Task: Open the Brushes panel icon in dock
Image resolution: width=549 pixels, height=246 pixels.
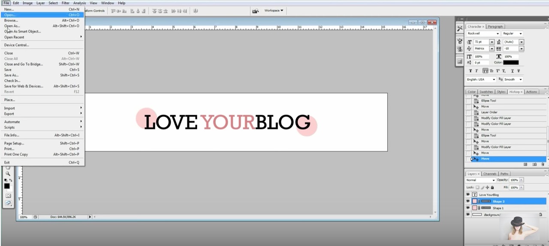Action: point(460,42)
